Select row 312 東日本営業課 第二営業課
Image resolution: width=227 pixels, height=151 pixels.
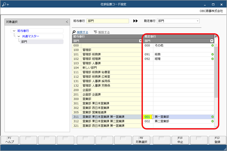point(107,121)
